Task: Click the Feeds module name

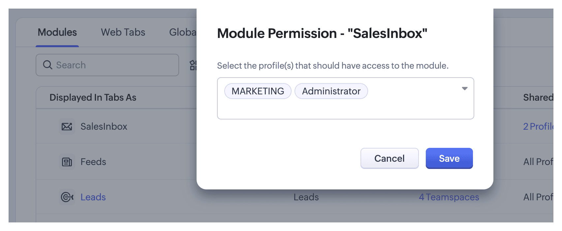Action: 93,162
